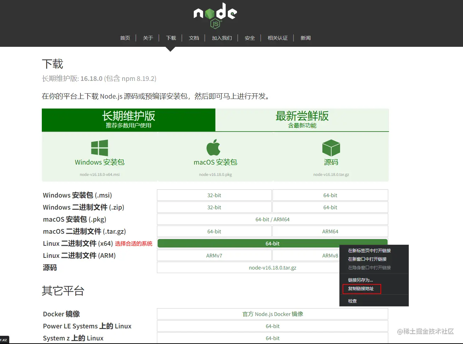The width and height of the screenshot is (463, 344).
Task: Download the Windows .msi 32-bit installer
Action: coord(214,195)
